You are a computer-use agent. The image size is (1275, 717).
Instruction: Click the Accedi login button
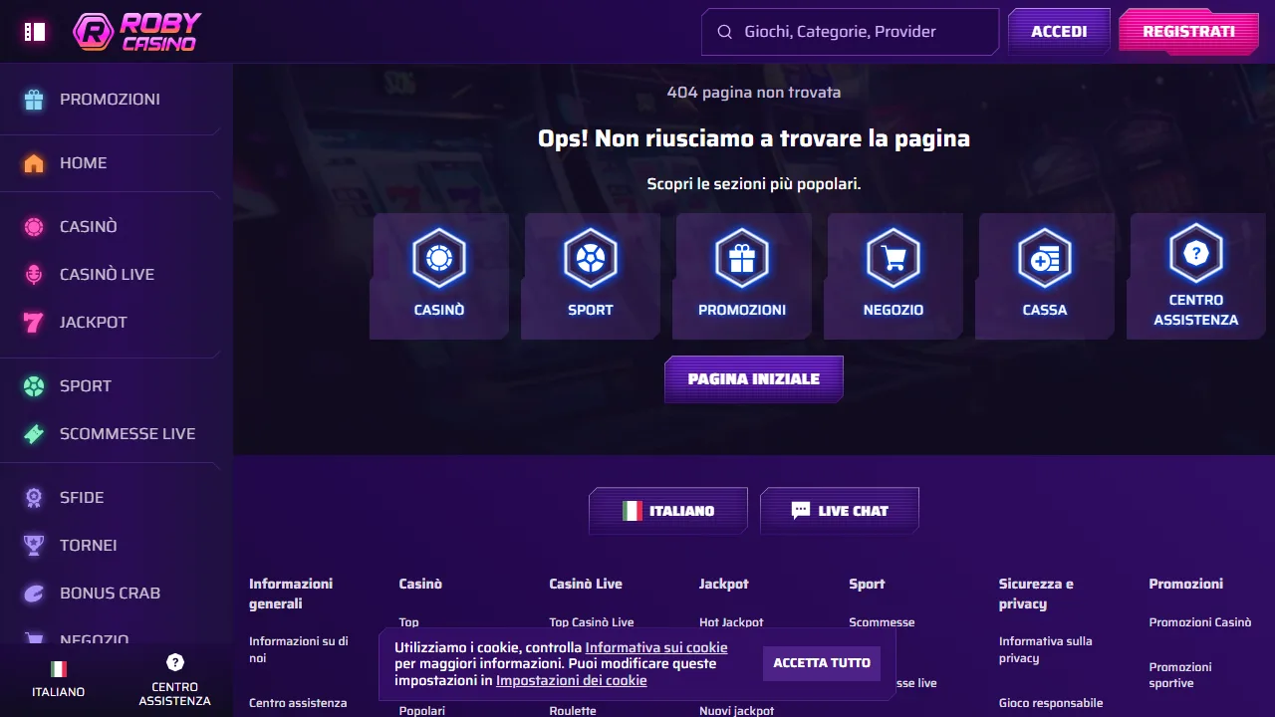pyautogui.click(x=1059, y=32)
